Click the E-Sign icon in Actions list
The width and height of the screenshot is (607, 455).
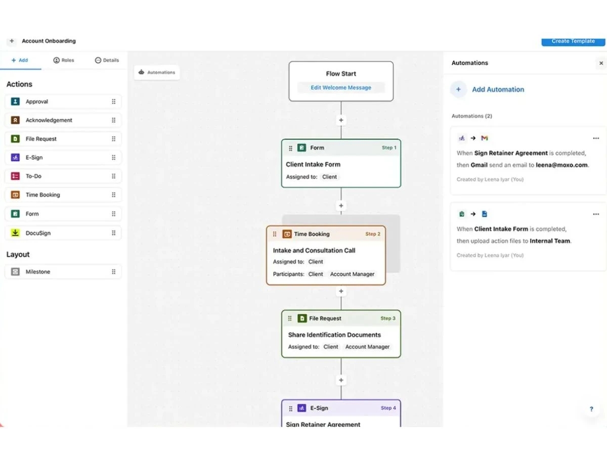[15, 158]
